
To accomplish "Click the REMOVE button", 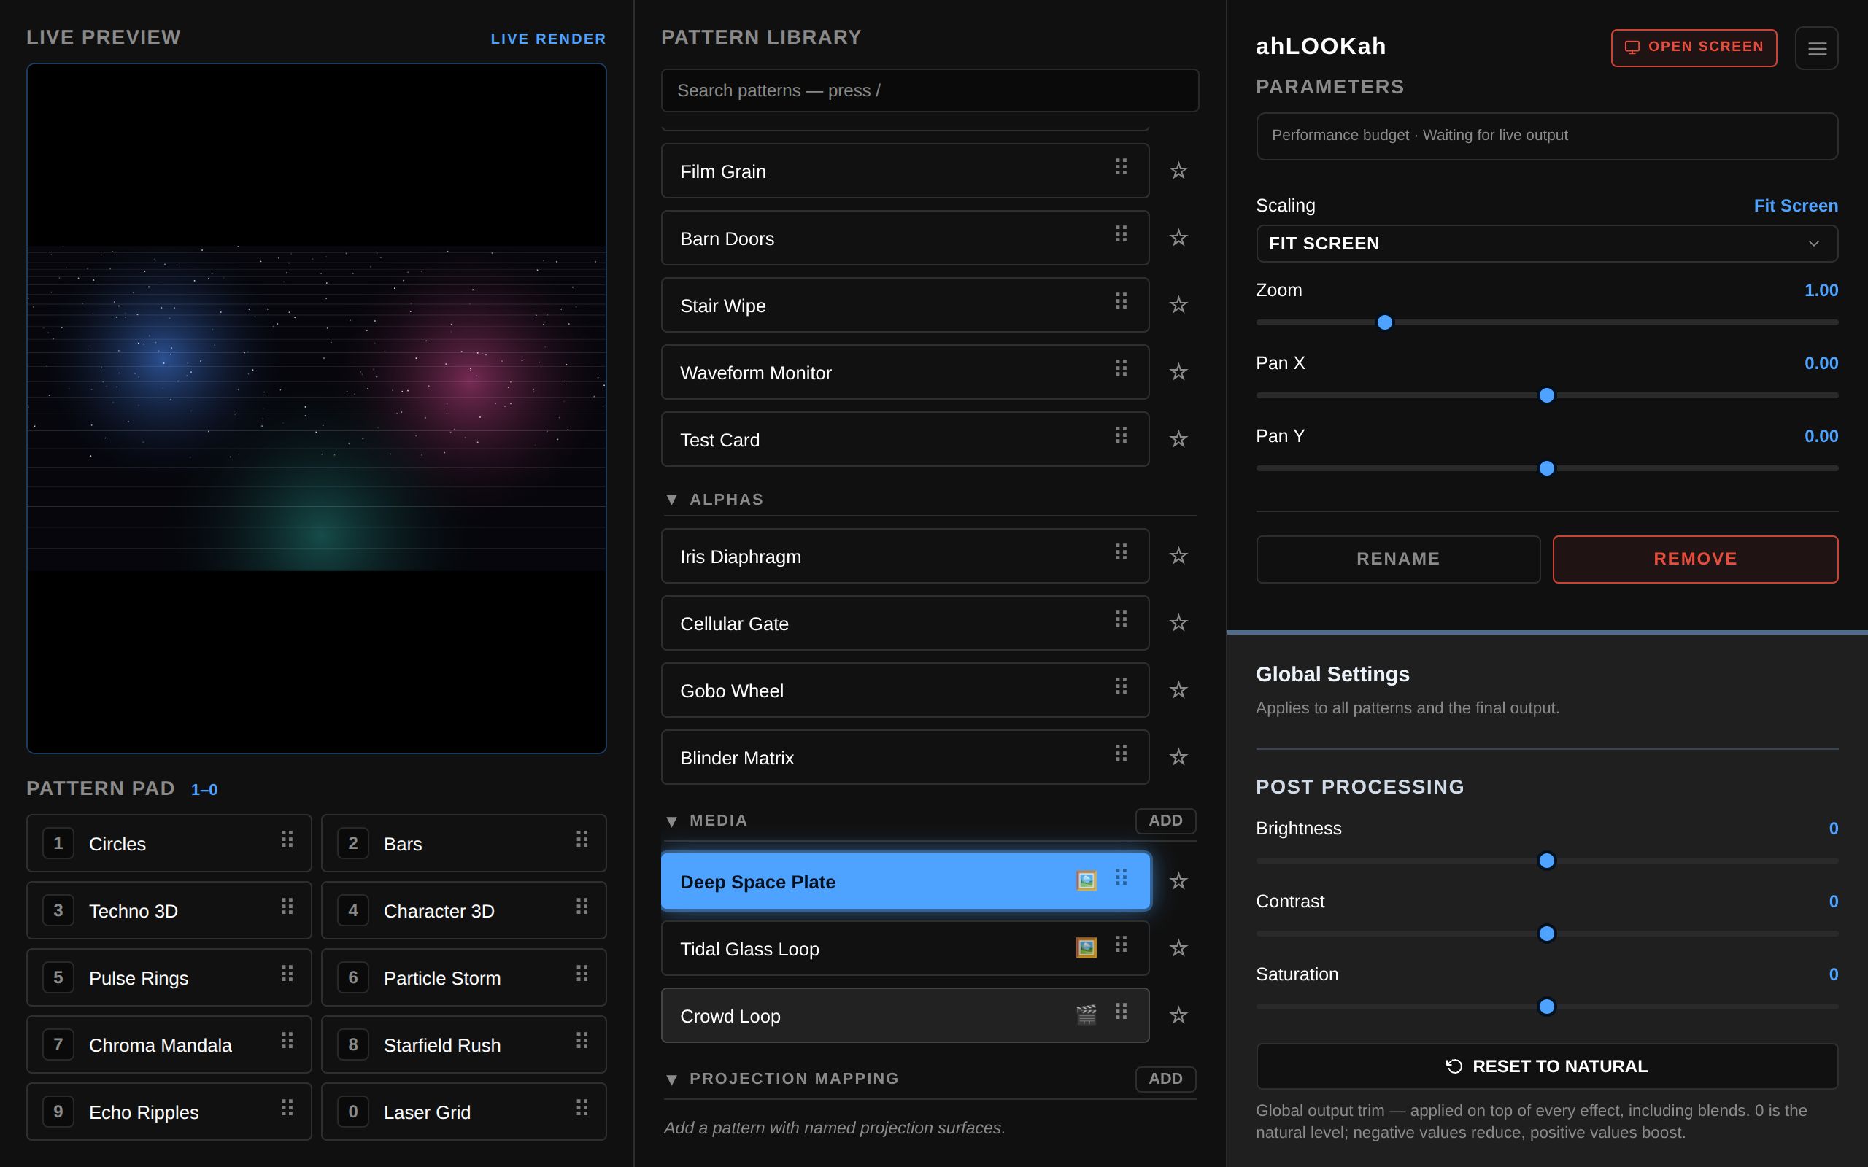I will point(1695,559).
